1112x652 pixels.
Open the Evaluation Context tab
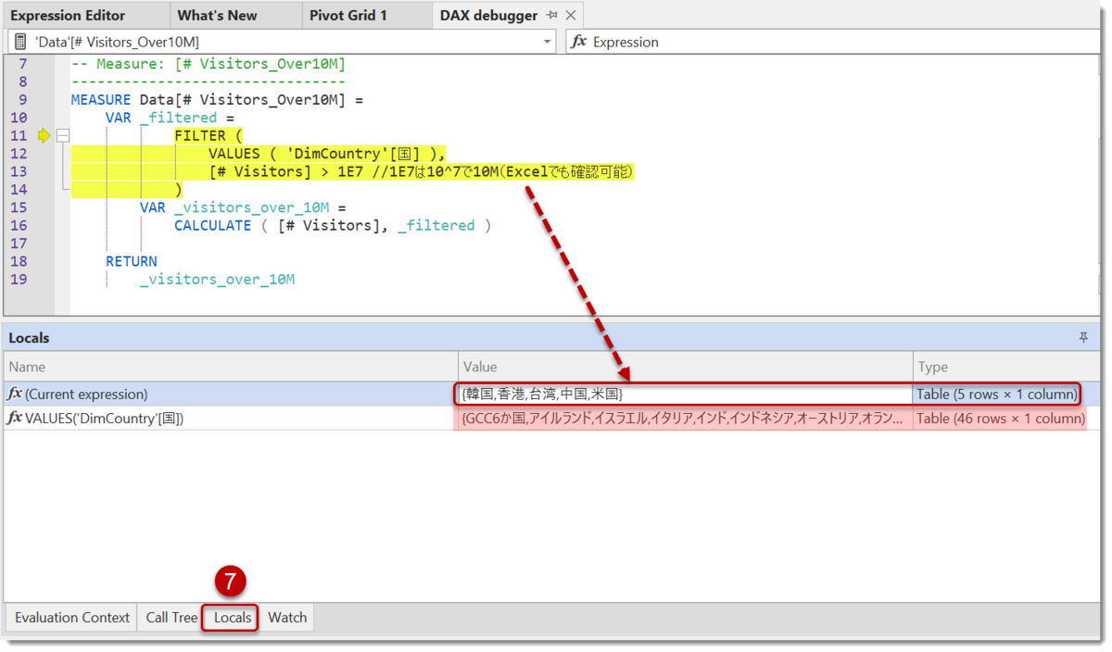coord(72,618)
